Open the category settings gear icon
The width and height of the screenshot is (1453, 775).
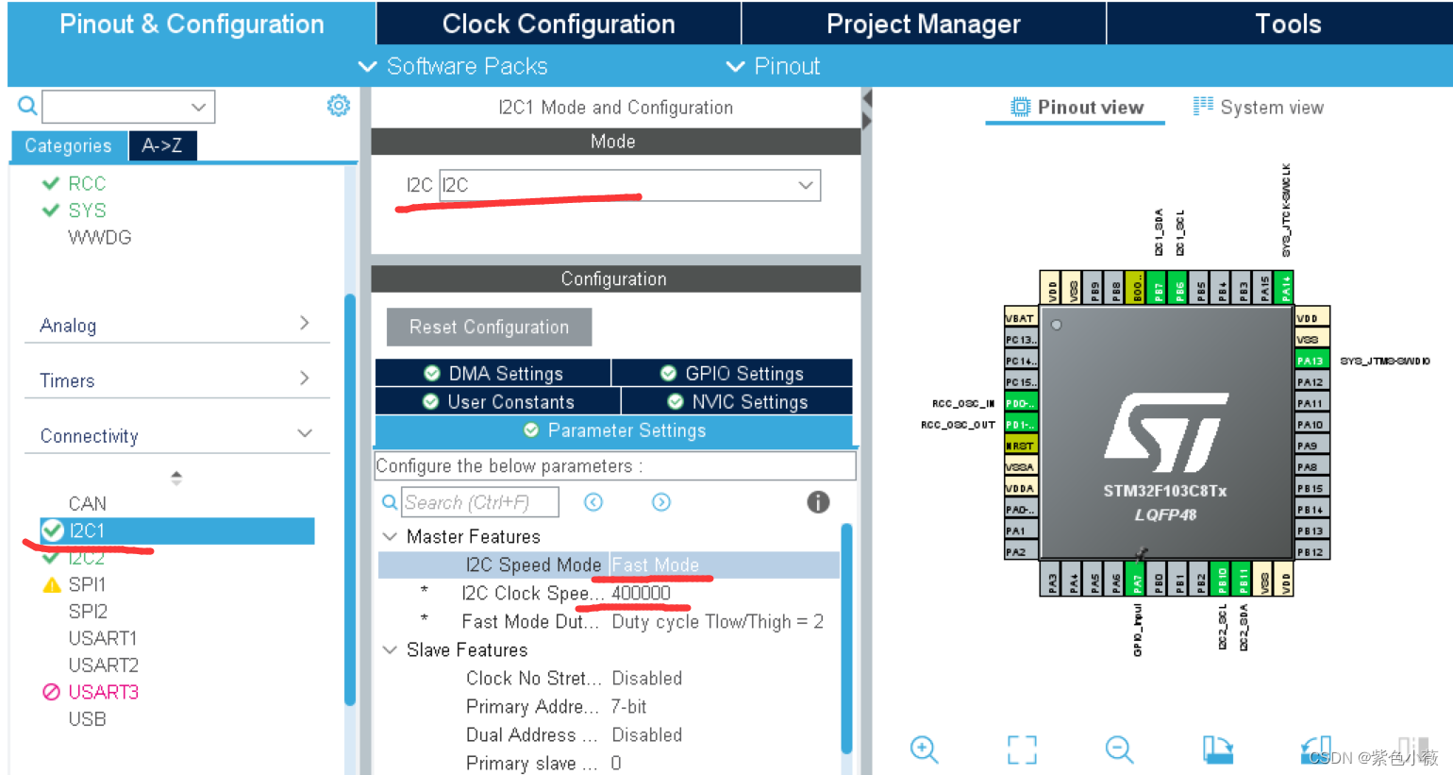click(338, 106)
